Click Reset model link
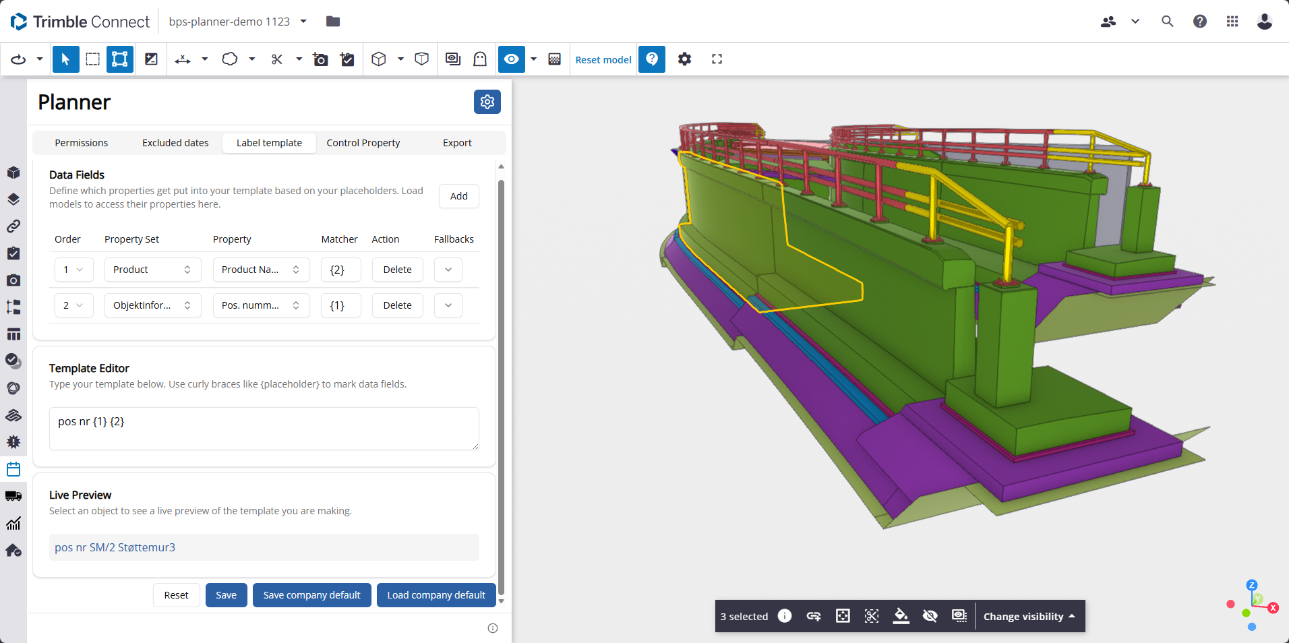This screenshot has width=1289, height=643. pyautogui.click(x=603, y=60)
